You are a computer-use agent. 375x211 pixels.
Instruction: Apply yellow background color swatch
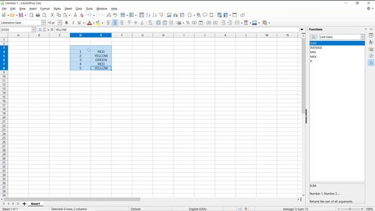98,23
